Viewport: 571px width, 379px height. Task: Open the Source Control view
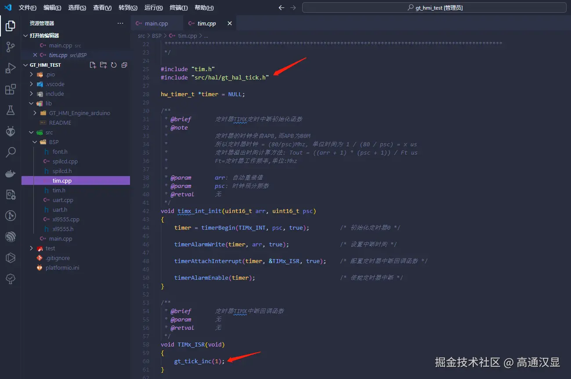click(x=11, y=47)
